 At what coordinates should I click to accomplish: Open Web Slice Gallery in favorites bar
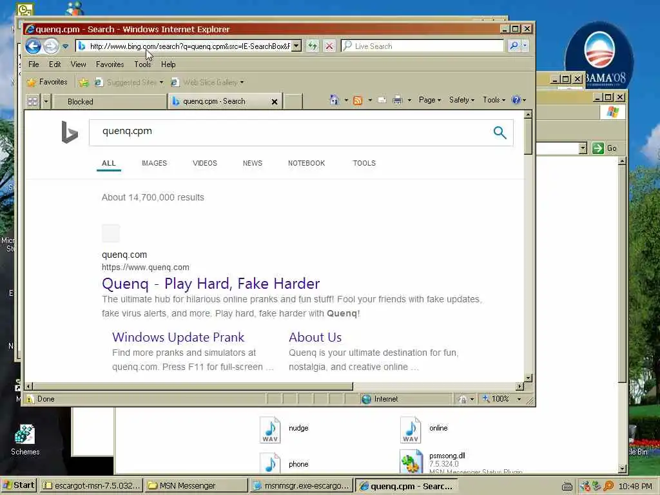click(207, 82)
